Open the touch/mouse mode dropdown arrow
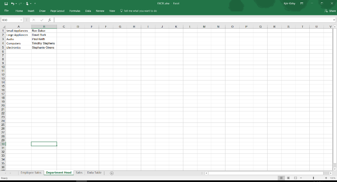 pos(31,4)
